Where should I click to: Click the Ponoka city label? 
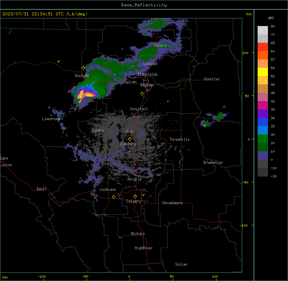(160, 45)
